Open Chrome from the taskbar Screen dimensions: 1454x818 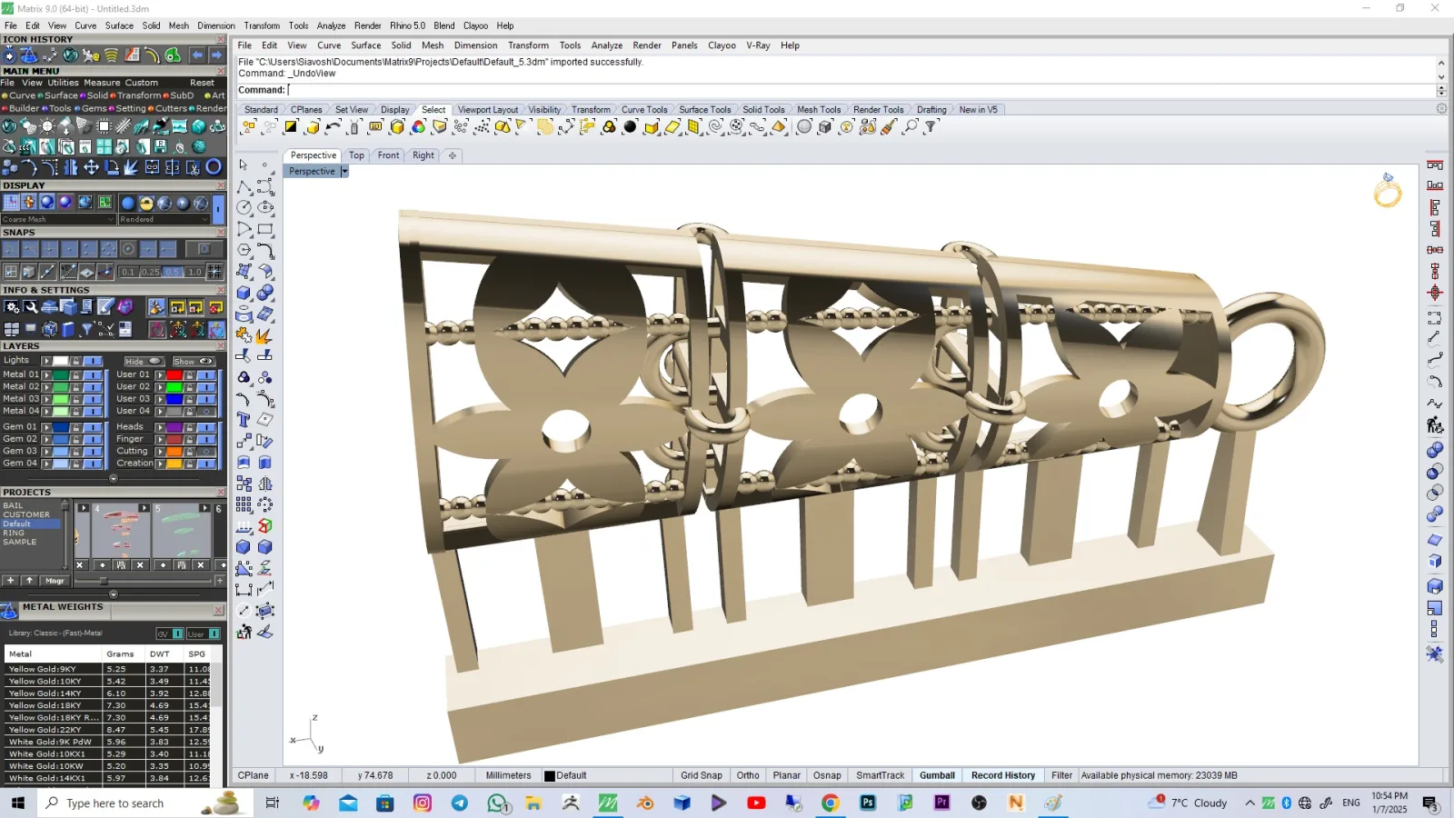pos(830,803)
